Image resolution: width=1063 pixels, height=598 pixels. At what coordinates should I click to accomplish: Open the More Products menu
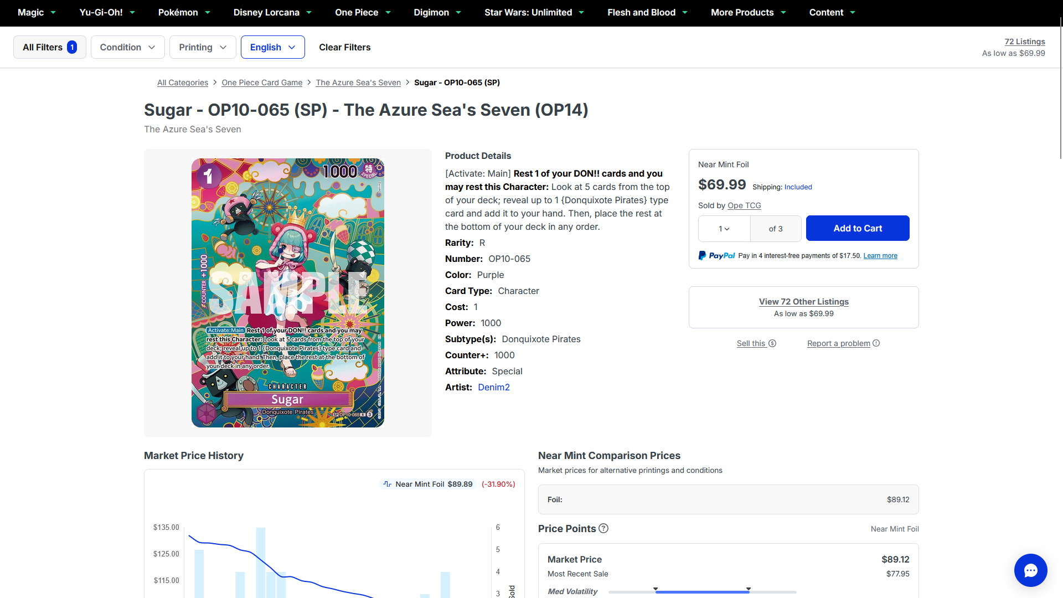tap(748, 12)
